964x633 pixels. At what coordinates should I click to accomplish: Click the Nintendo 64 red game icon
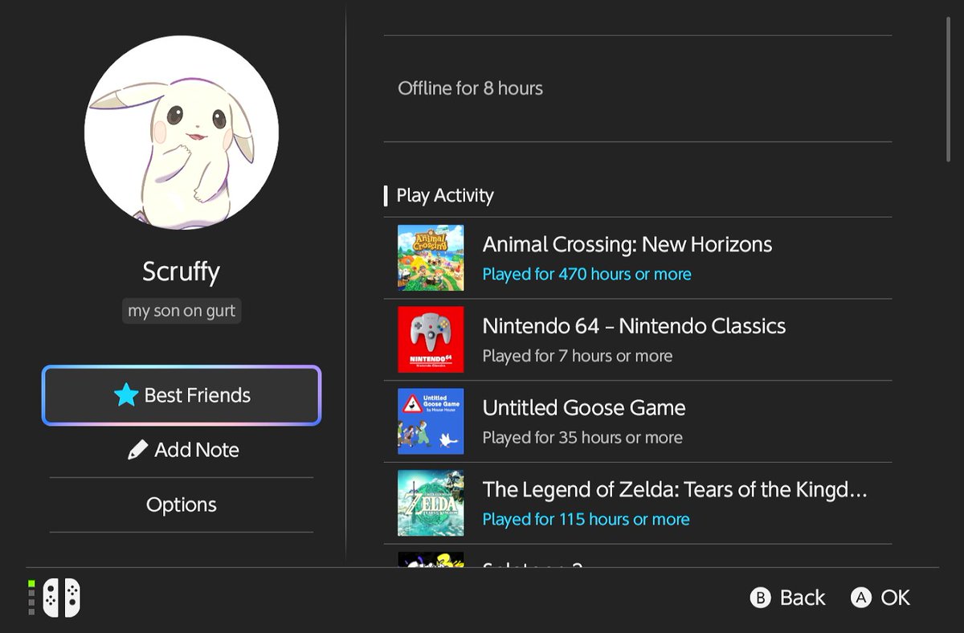coord(431,340)
